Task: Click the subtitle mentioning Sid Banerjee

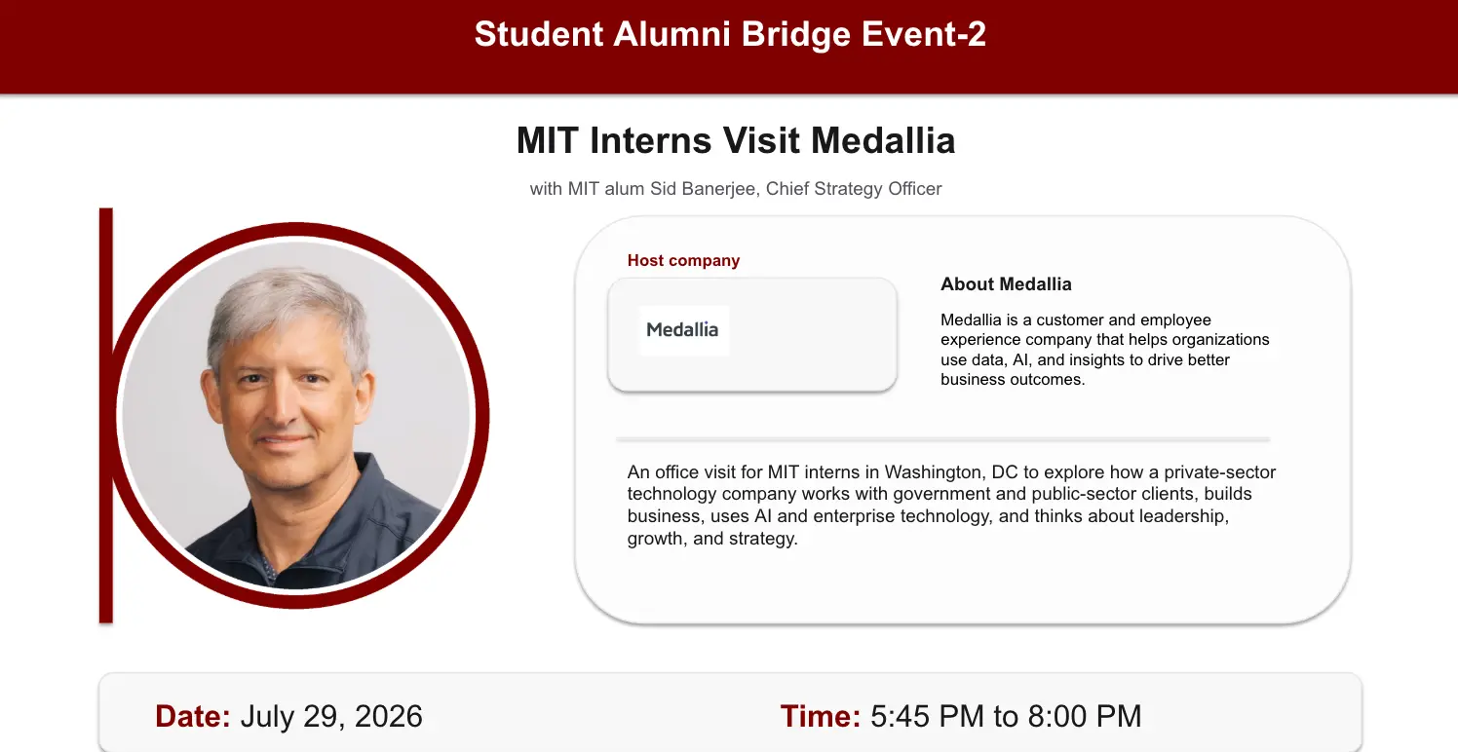Action: [x=736, y=189]
